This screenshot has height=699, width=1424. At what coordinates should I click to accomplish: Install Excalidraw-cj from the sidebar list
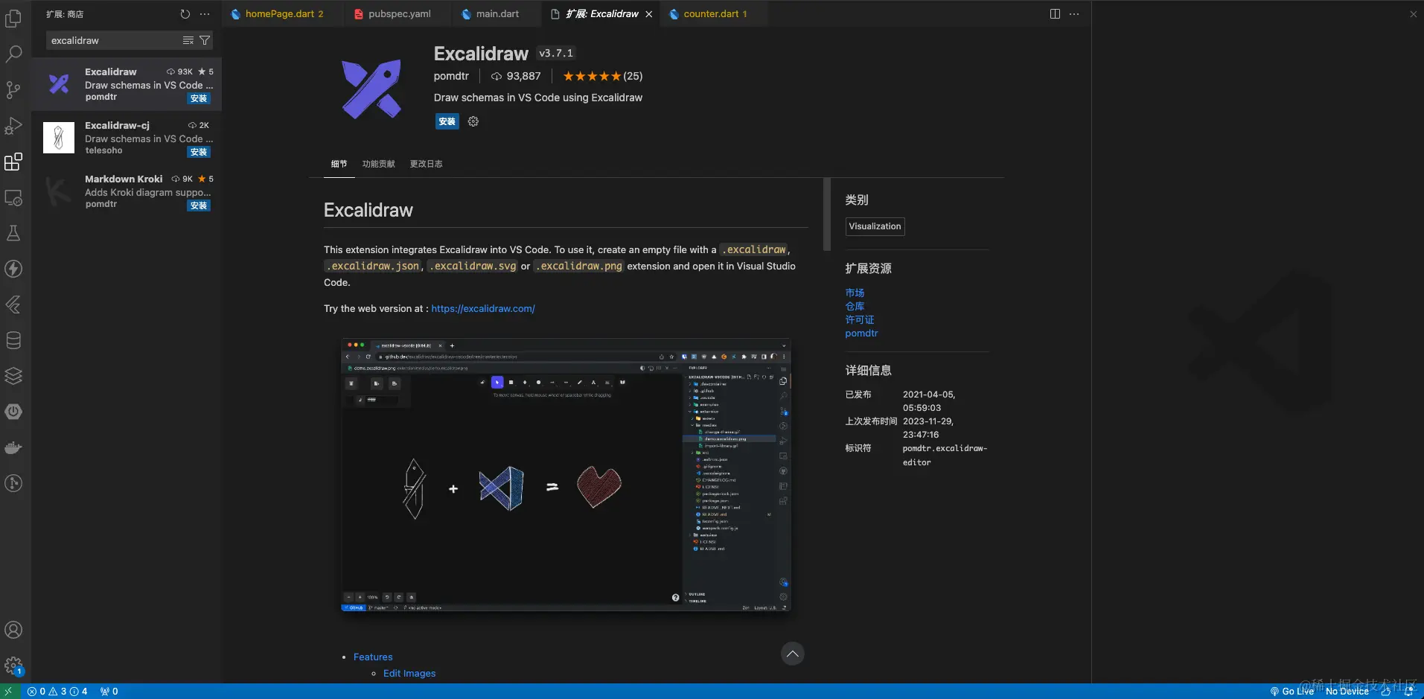click(x=199, y=152)
